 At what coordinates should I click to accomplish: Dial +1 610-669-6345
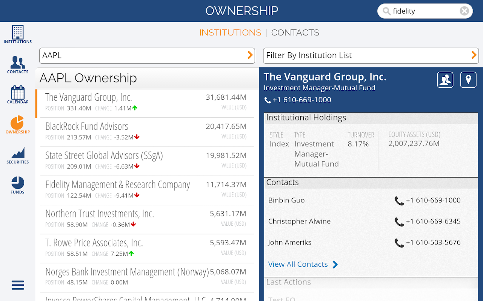point(433,221)
